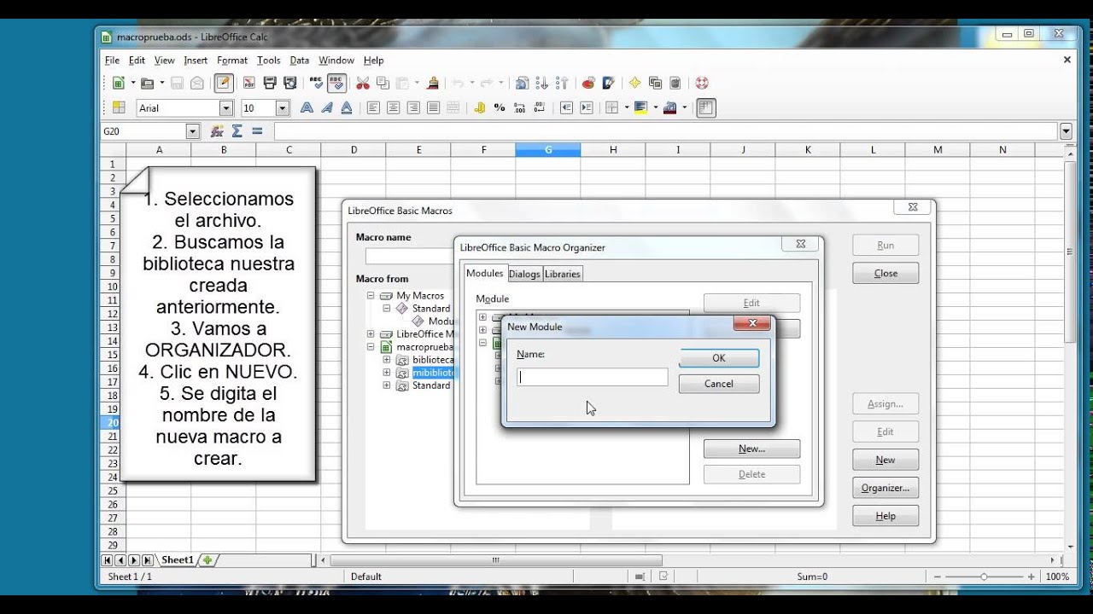Click the formula input line
This screenshot has height=614, width=1093.
coord(665,131)
